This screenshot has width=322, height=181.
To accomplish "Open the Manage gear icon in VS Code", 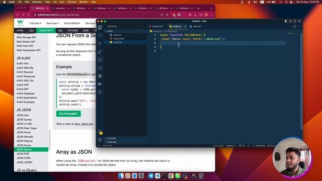I will 100,140.
